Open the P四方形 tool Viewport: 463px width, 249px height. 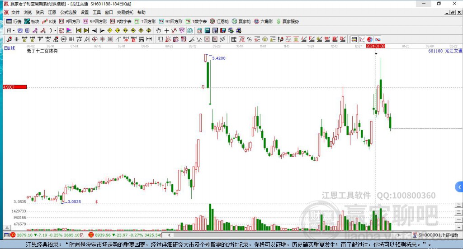click(70, 21)
